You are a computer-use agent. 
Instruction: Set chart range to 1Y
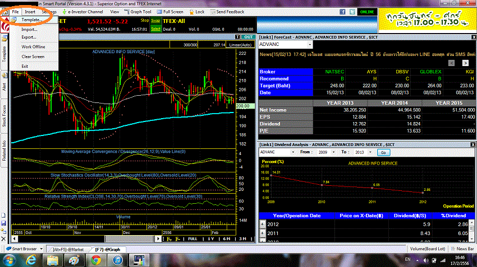(211, 239)
